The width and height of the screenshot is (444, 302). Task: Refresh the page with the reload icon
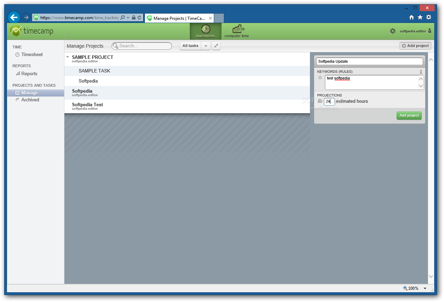pos(139,17)
